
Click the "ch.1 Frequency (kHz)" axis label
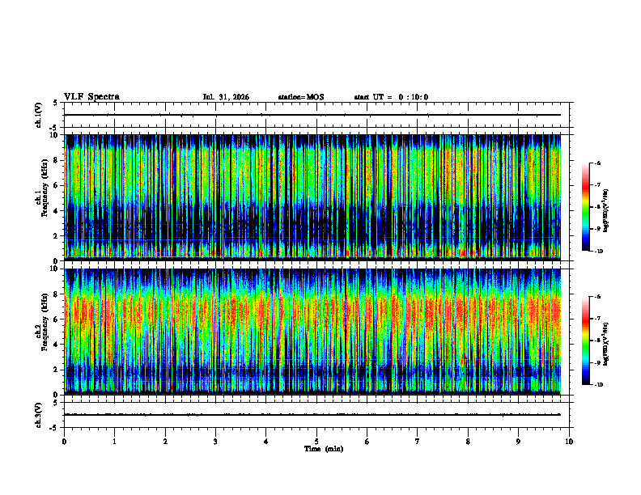tap(42, 188)
